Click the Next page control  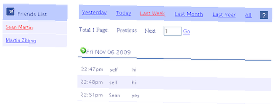point(150,31)
